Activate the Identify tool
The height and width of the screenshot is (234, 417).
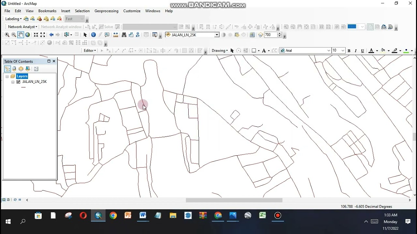point(93,35)
